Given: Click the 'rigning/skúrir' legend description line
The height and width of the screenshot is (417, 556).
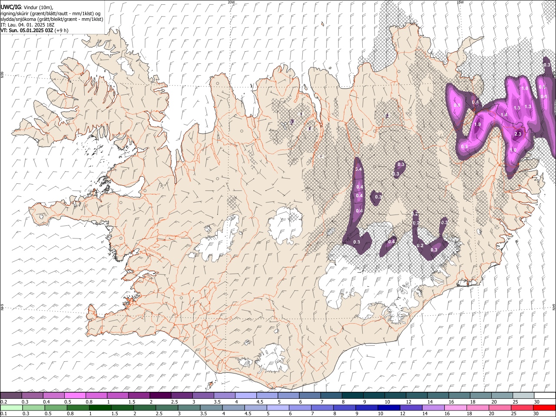Looking at the screenshot, I should 50,13.
